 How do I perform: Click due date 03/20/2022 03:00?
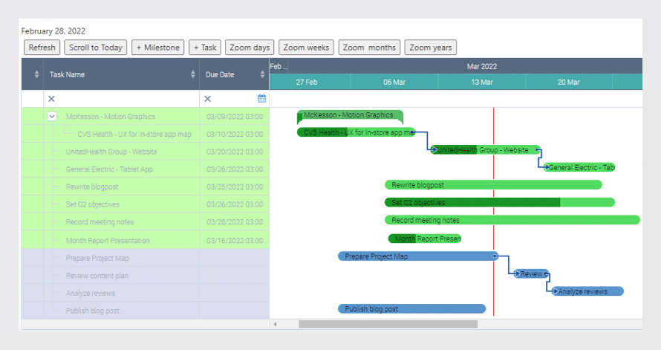[235, 152]
